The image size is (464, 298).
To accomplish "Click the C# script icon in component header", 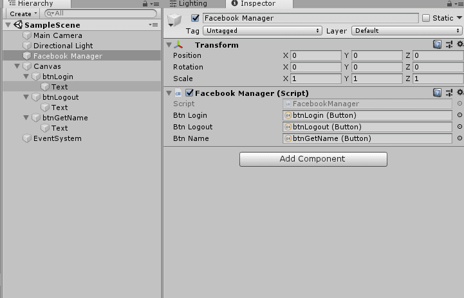I will [178, 93].
